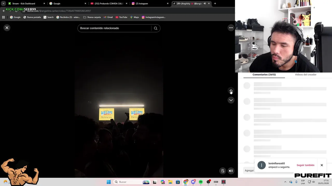Switch to Comentarios (3615) tab
This screenshot has height=186, width=332.
point(264,74)
